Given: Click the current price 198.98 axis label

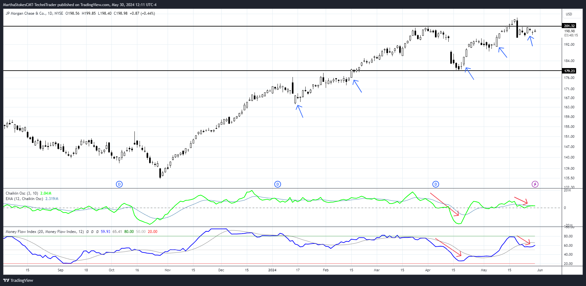Looking at the screenshot, I should [x=569, y=31].
